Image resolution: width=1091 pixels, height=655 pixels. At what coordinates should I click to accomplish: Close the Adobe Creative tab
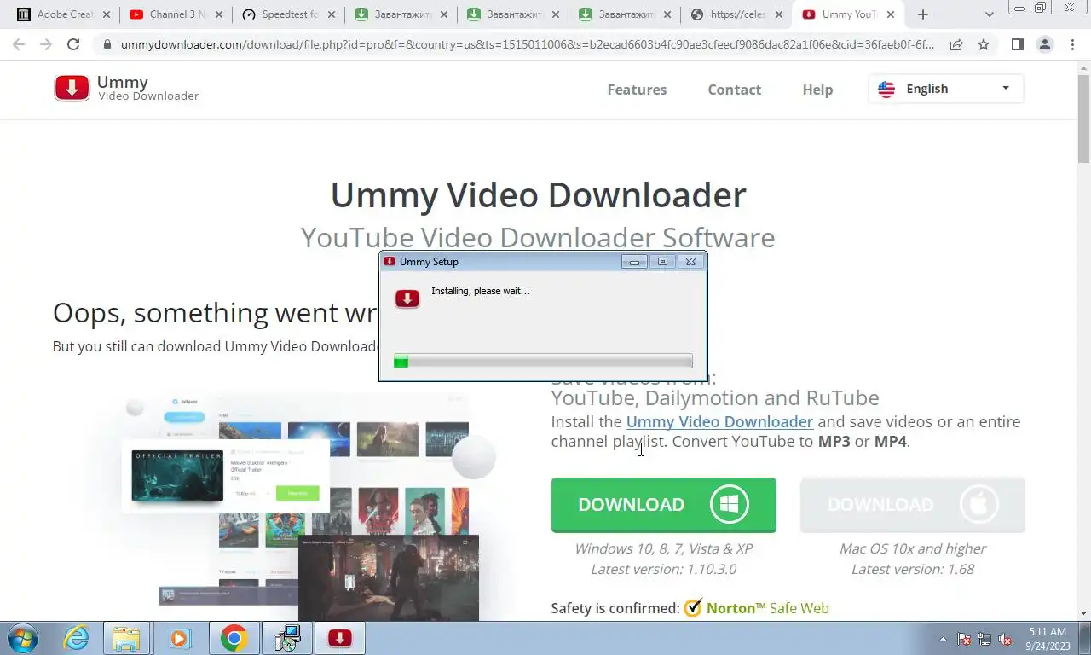(x=107, y=14)
